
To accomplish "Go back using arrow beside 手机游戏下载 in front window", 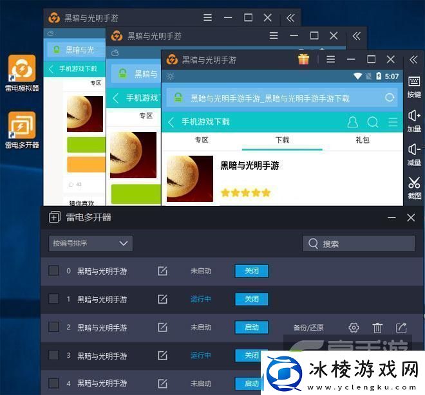I will [x=171, y=122].
